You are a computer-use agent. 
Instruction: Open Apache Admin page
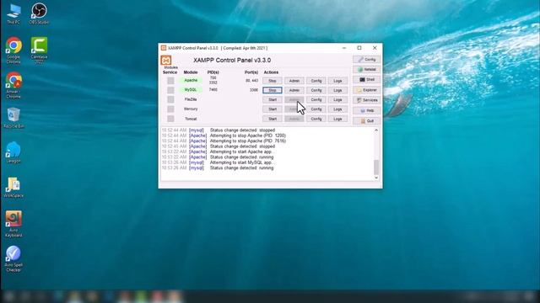point(294,81)
